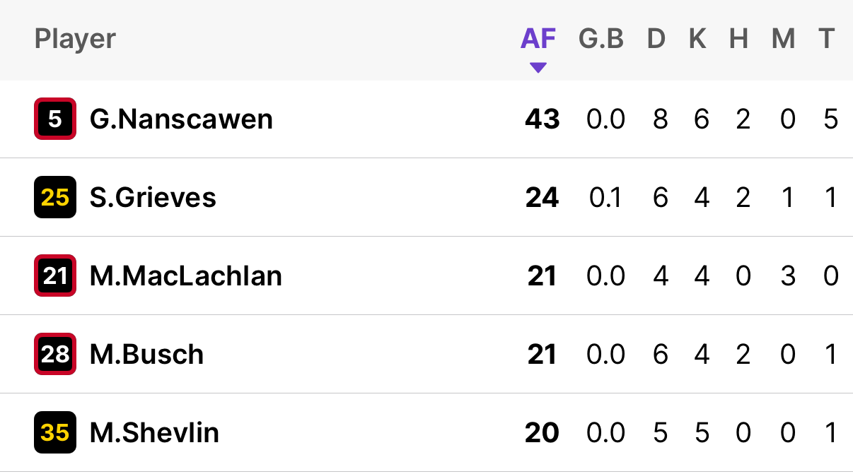
Task: Sort by G.B column header
Action: click(x=601, y=39)
